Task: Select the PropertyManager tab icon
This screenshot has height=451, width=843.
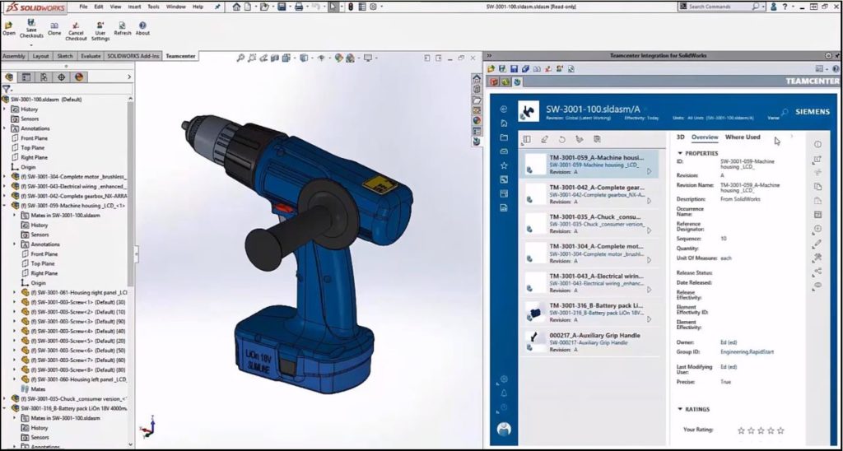Action: (x=26, y=77)
